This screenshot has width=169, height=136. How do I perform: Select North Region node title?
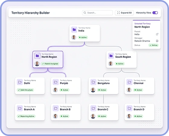coord(49,57)
